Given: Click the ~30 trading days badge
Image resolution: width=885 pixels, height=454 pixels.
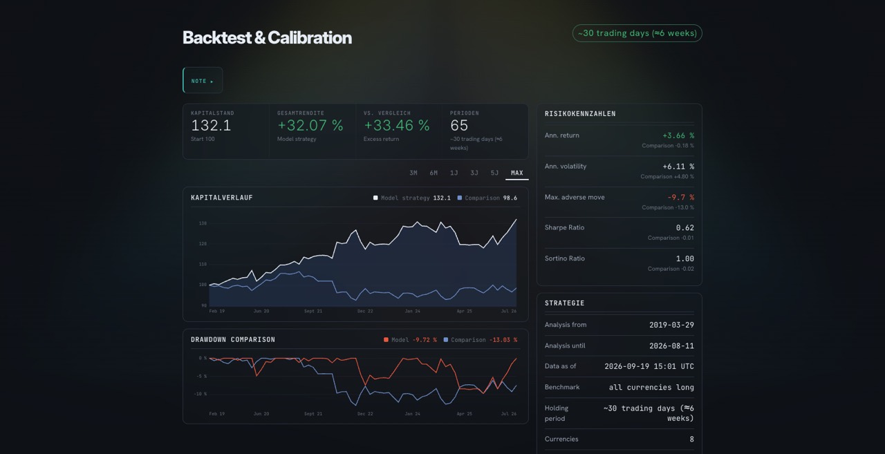Looking at the screenshot, I should pyautogui.click(x=637, y=33).
